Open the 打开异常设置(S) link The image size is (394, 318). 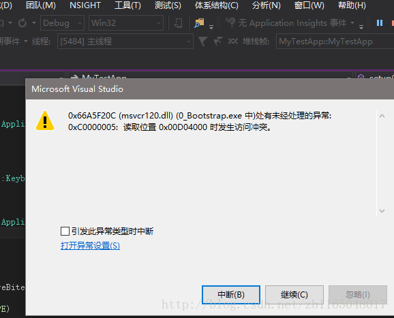click(90, 245)
